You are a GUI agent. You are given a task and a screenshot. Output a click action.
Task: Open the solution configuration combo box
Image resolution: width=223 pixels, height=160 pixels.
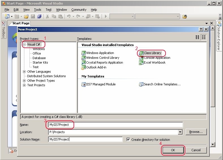click(122, 16)
